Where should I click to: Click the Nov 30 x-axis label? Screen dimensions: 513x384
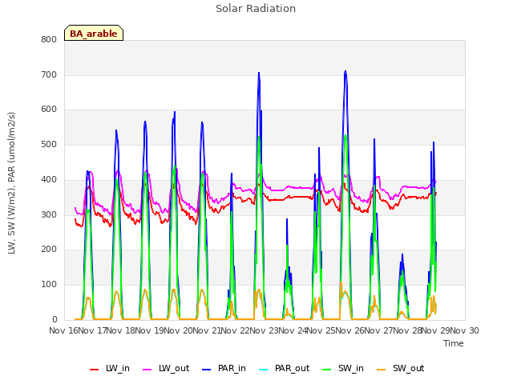tap(465, 330)
